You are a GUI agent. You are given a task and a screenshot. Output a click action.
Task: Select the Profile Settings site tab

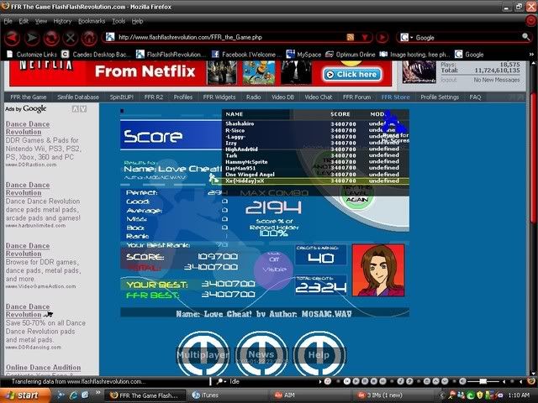[x=440, y=97]
